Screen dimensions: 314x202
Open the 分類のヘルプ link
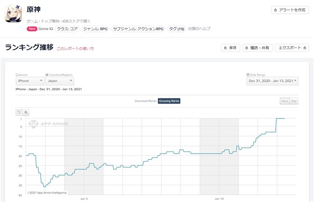199,29
